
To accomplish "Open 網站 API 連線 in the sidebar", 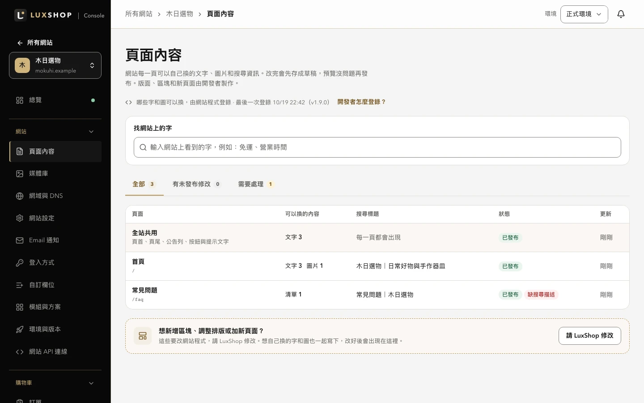I will click(x=55, y=352).
